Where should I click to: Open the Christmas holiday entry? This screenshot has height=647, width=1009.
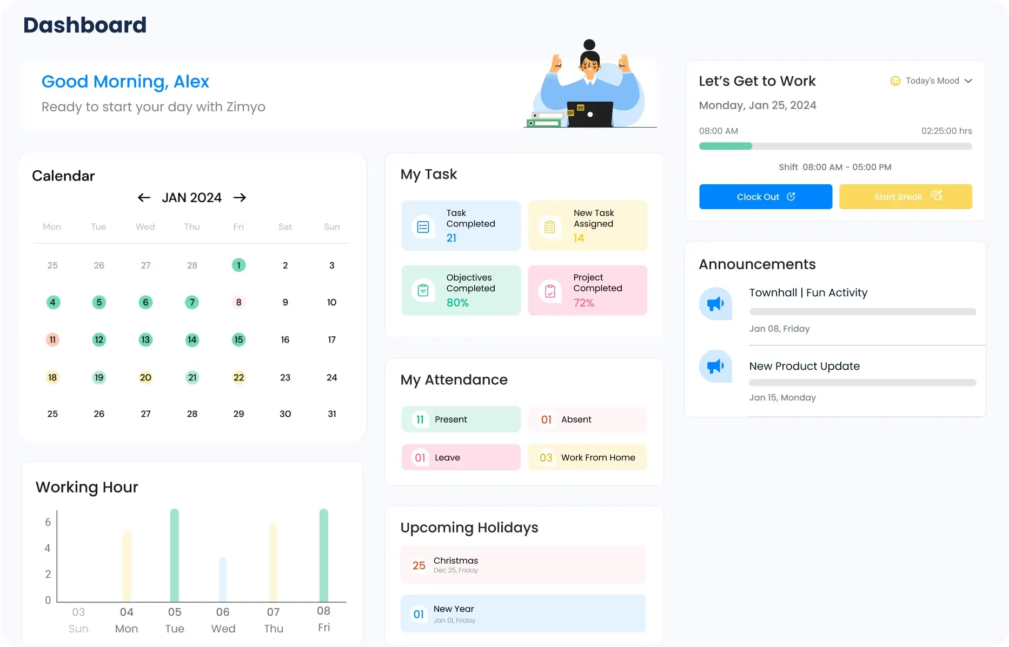pos(523,565)
